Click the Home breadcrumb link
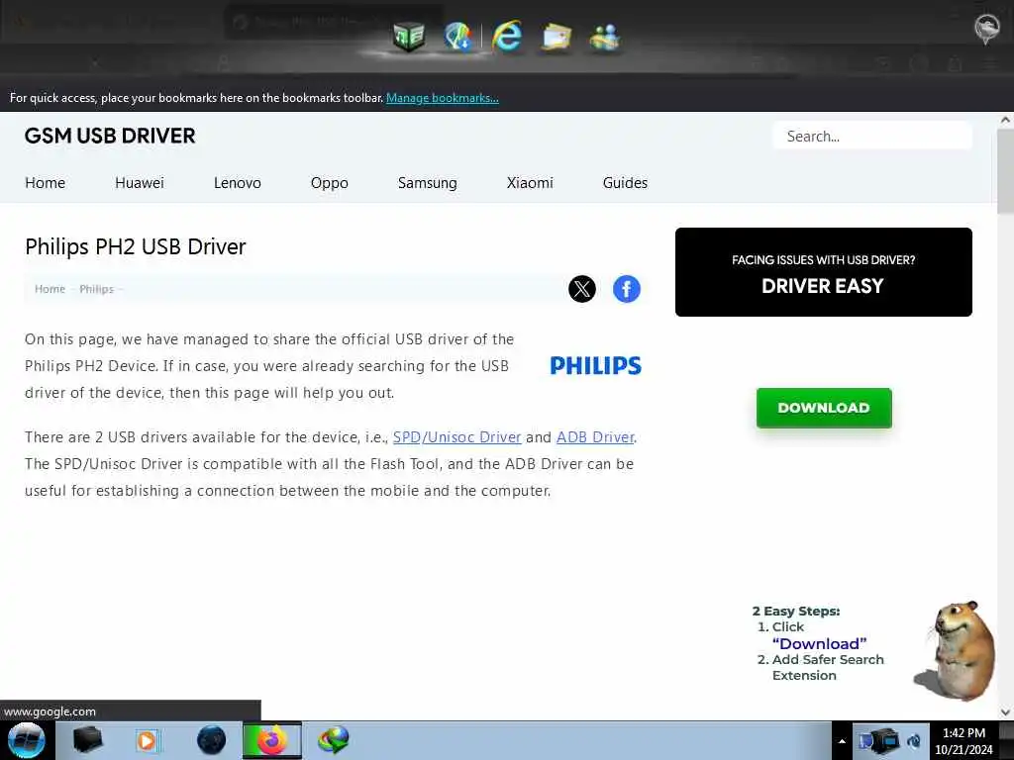1014x760 pixels. tap(50, 289)
